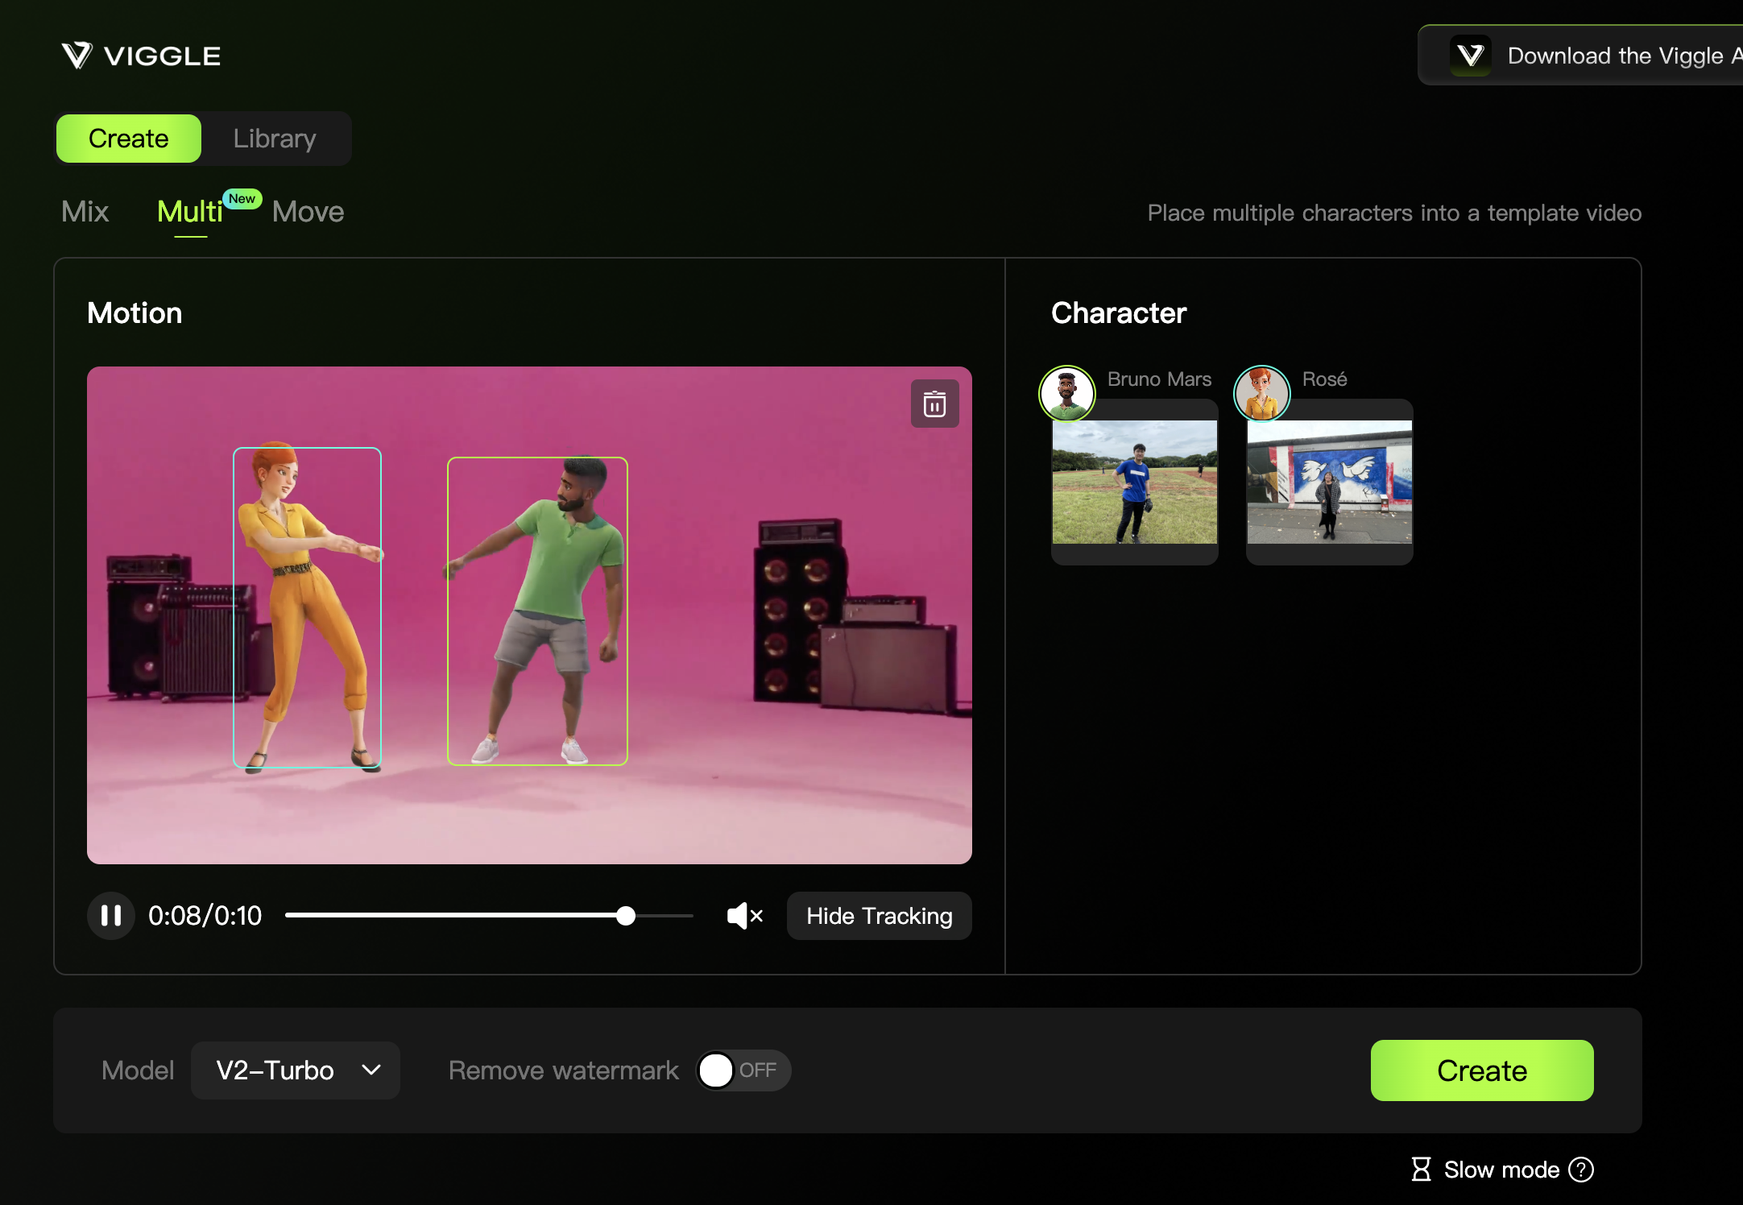Open the Move mode tab
Screen dimensions: 1743x1205
point(308,212)
